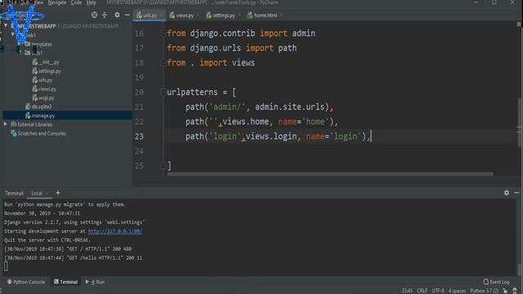Open the 127.0.0.1 development server link
This screenshot has height=294, width=523.
click(115, 231)
